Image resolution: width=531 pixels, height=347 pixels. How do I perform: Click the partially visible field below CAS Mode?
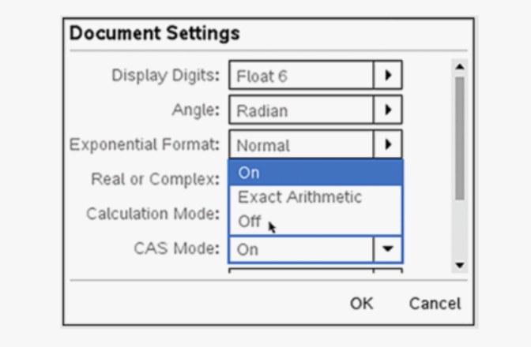(x=315, y=271)
